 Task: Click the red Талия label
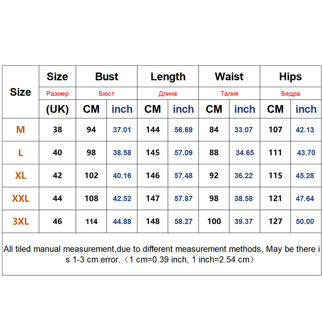[229, 94]
